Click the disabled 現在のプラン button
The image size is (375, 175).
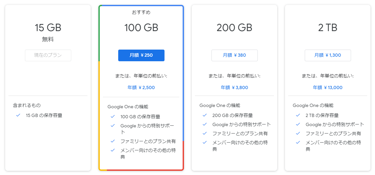pyautogui.click(x=48, y=55)
